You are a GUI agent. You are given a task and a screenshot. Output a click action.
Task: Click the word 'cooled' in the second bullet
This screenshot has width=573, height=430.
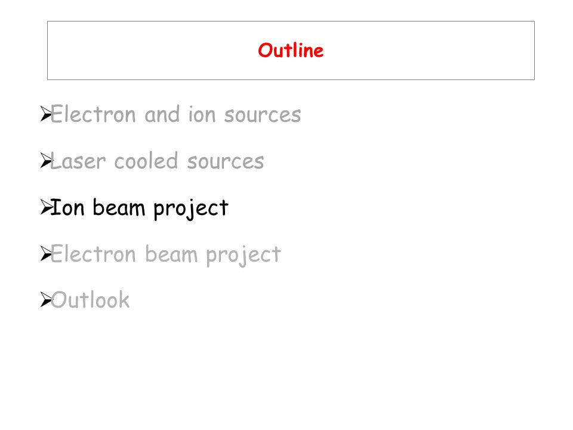coord(146,161)
